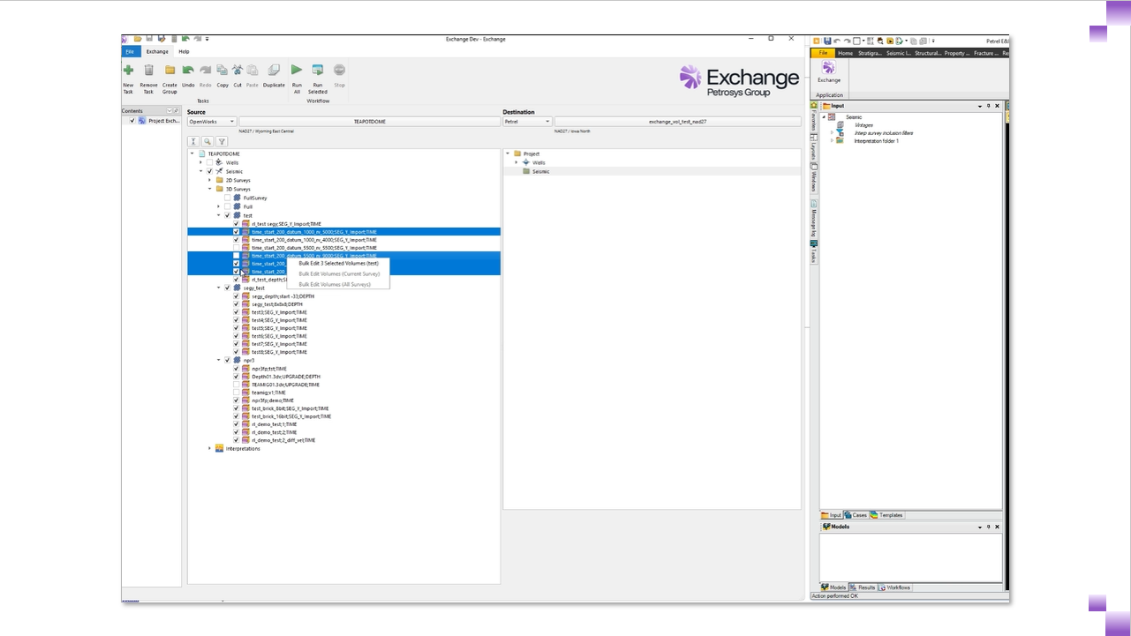This screenshot has width=1131, height=636.
Task: Click the Run All workflow icon
Action: click(298, 72)
